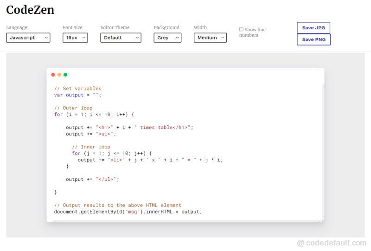371x251 pixels.
Task: Click the Save JPG button
Action: click(313, 28)
